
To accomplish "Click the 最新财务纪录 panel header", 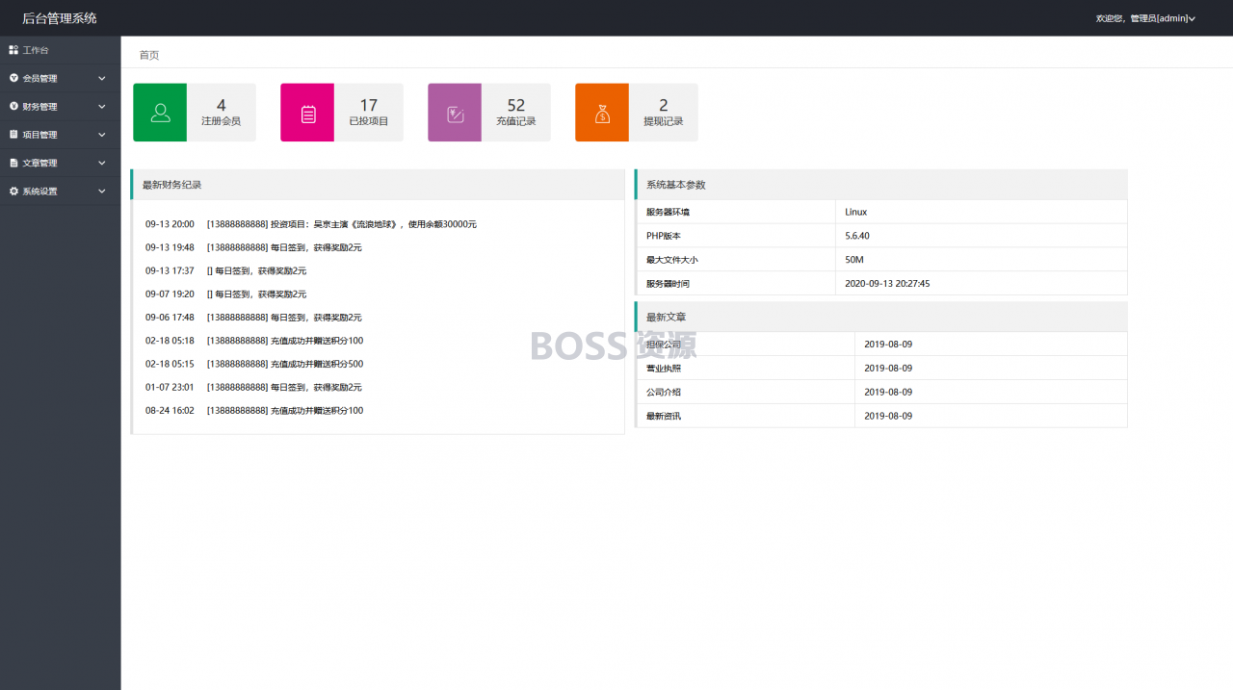I will 378,185.
